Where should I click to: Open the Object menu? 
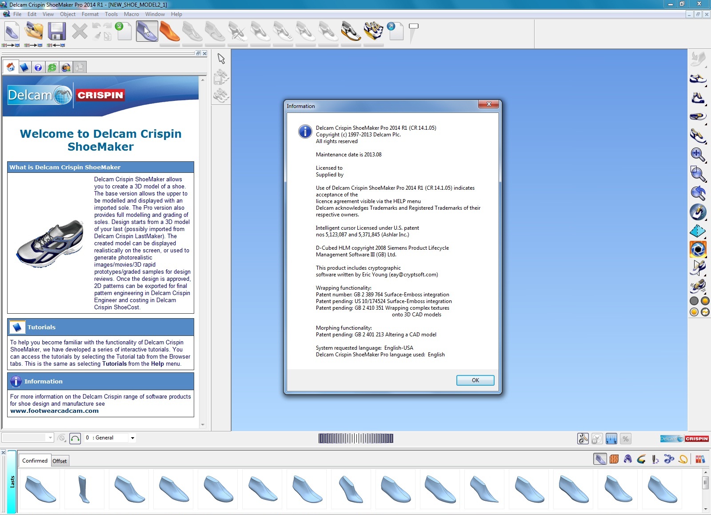tap(68, 14)
